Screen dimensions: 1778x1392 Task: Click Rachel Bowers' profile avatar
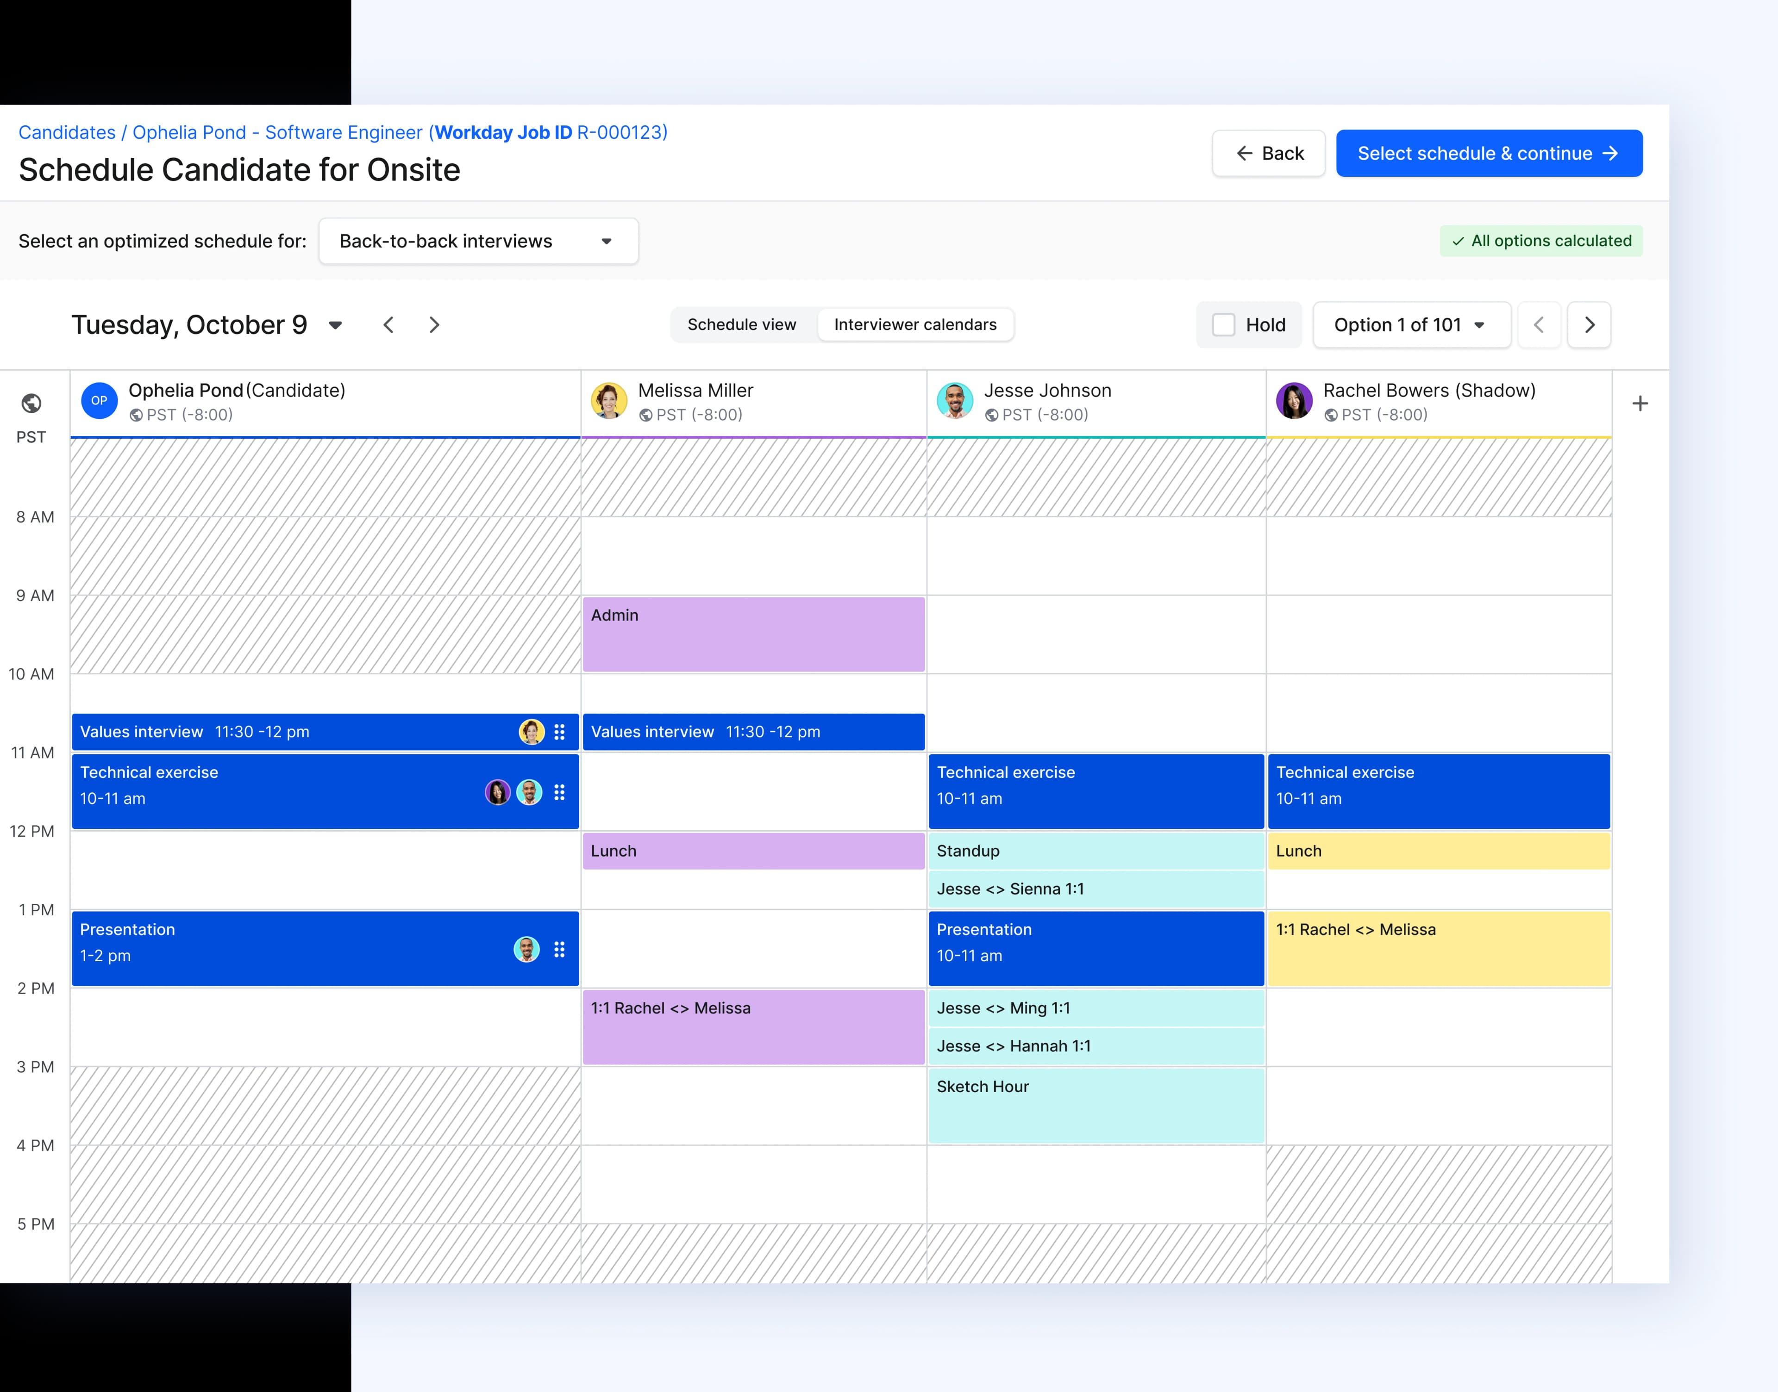tap(1295, 400)
